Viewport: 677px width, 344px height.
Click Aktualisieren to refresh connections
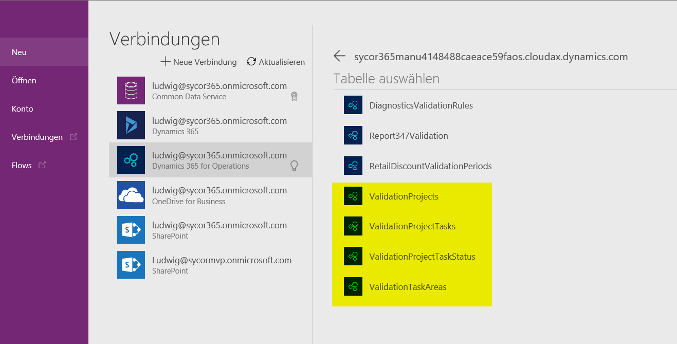[x=276, y=62]
